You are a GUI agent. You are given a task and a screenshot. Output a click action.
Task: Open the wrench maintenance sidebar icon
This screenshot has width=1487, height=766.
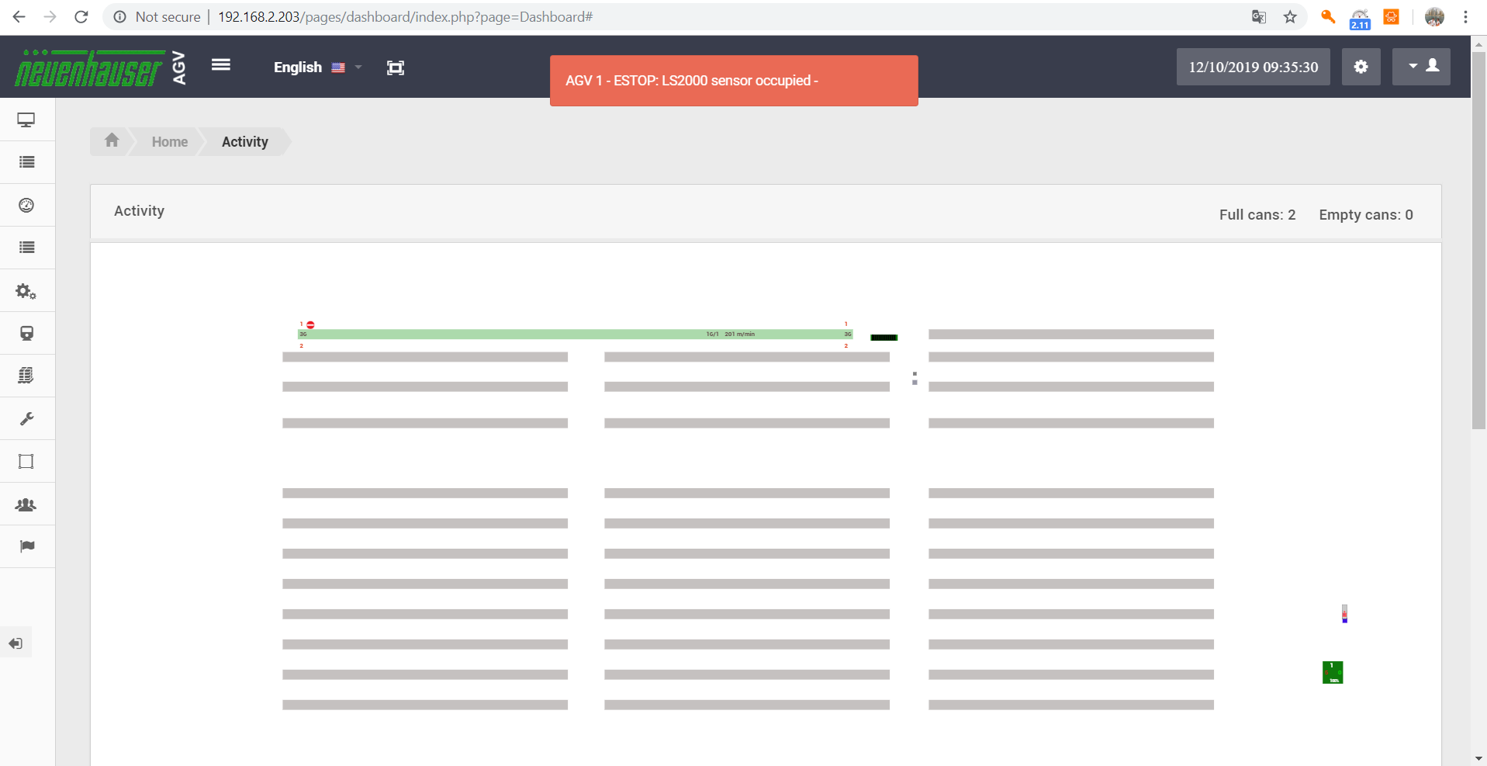tap(26, 419)
